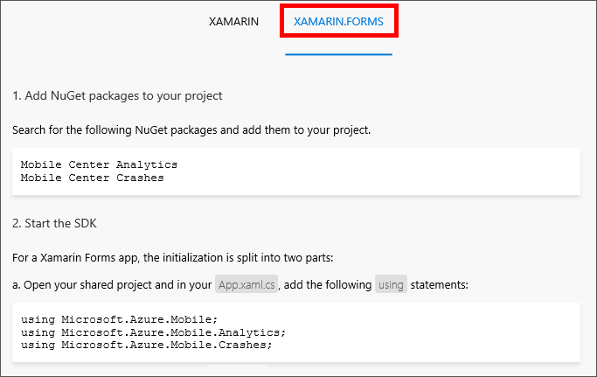Screen dimensions: 597x377
Task: Click the 'Mobile Center Analytics' code line
Action: (99, 164)
